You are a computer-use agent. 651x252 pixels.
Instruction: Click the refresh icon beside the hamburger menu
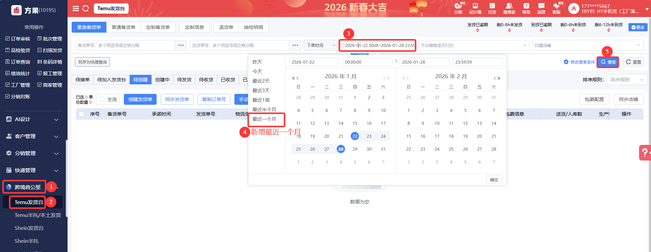pyautogui.click(x=86, y=9)
